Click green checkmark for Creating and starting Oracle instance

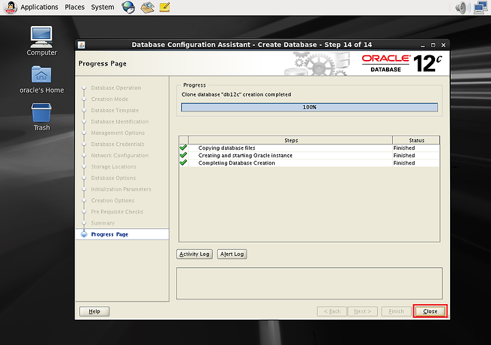183,155
